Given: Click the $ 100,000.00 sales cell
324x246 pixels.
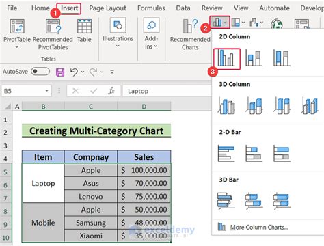Looking at the screenshot, I should point(144,170).
